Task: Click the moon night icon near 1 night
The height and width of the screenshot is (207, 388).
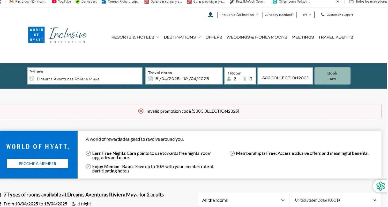Action: click(x=73, y=204)
